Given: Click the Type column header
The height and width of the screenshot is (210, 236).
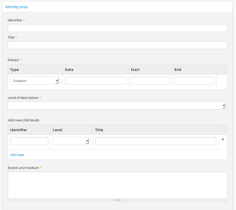Looking at the screenshot, I should coord(14,70).
